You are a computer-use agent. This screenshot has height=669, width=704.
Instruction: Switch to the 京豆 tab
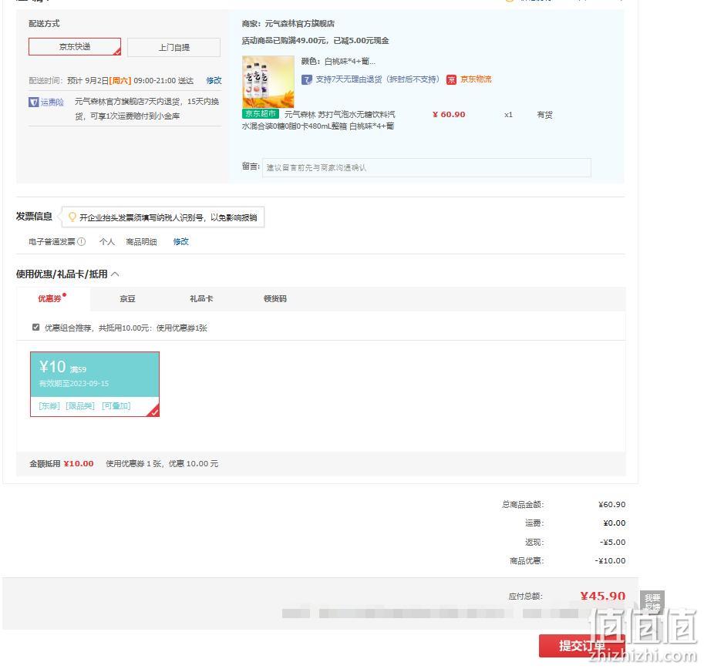pyautogui.click(x=127, y=299)
